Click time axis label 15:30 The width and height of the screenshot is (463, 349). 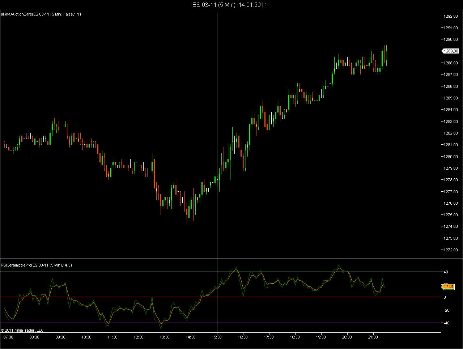(217, 337)
